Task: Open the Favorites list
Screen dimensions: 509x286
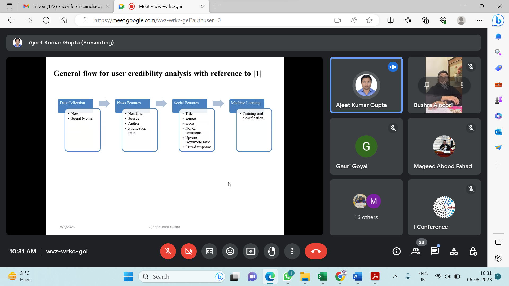Action: coord(408,20)
